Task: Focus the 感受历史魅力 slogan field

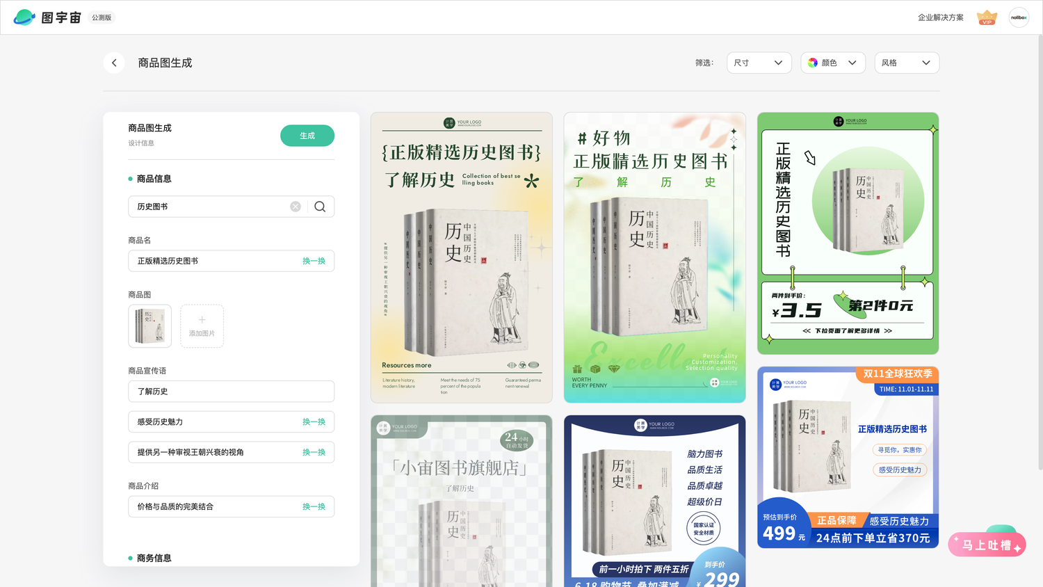Action: [x=231, y=422]
